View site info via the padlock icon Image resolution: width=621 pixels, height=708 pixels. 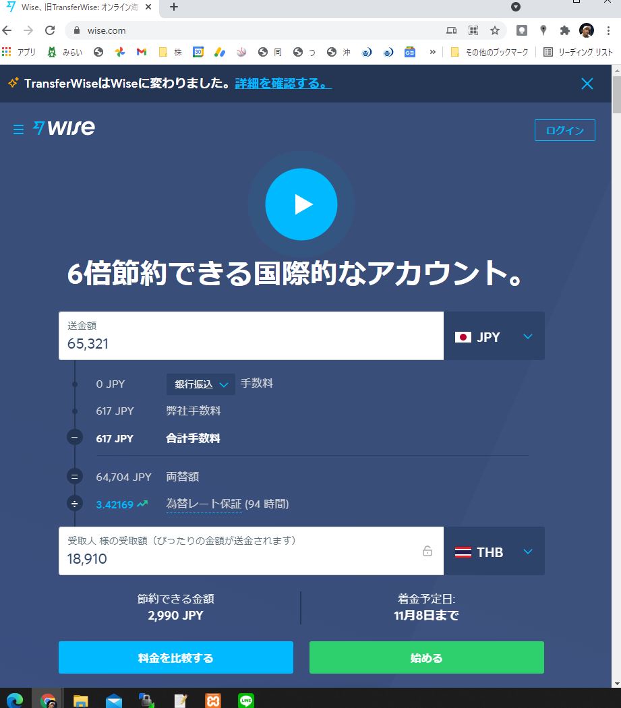click(x=77, y=30)
